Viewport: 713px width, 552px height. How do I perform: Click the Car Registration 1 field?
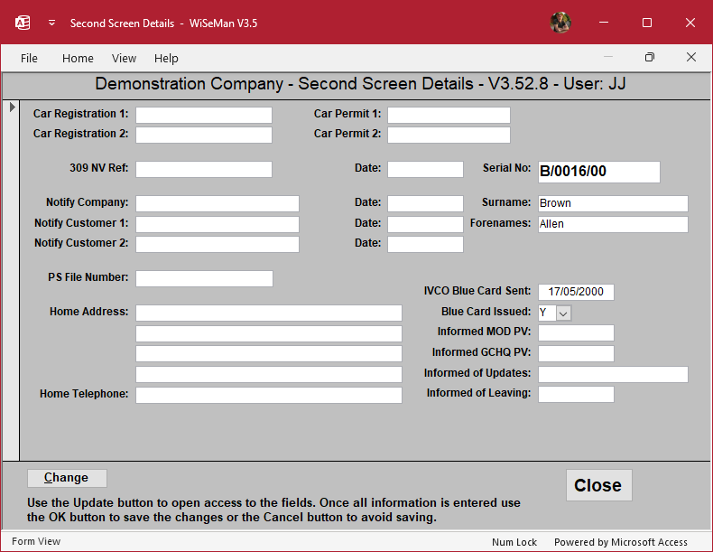click(x=204, y=115)
